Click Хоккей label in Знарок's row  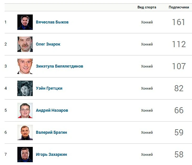pyautogui.click(x=147, y=44)
